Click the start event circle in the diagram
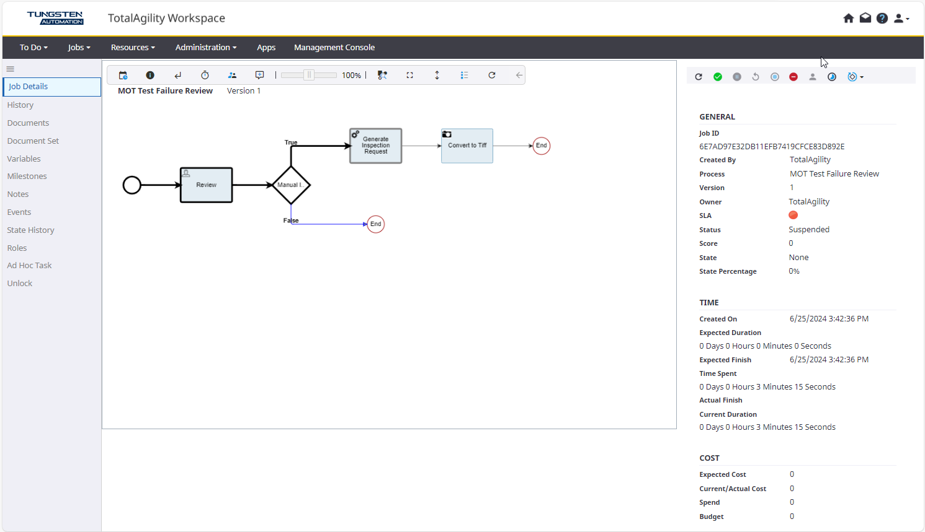Screen dimensions: 925x532 pos(132,185)
